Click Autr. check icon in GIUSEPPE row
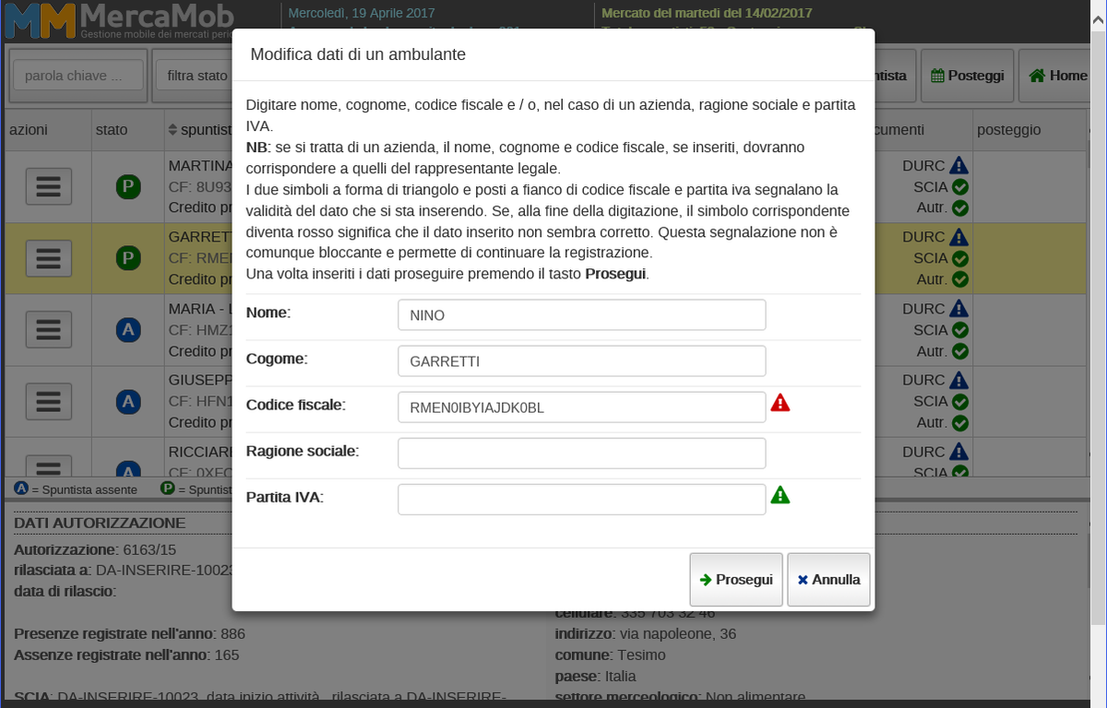1107x708 pixels. pyautogui.click(x=959, y=422)
